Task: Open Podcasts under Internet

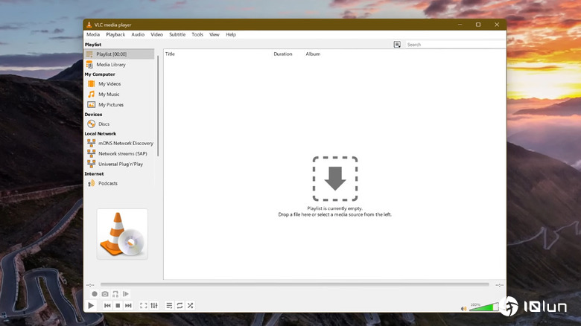Action: click(x=108, y=183)
